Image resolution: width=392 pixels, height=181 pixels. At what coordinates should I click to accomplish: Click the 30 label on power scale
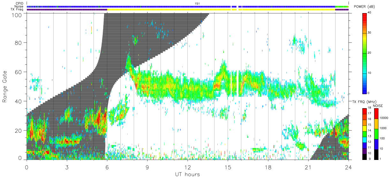pos(370,33)
